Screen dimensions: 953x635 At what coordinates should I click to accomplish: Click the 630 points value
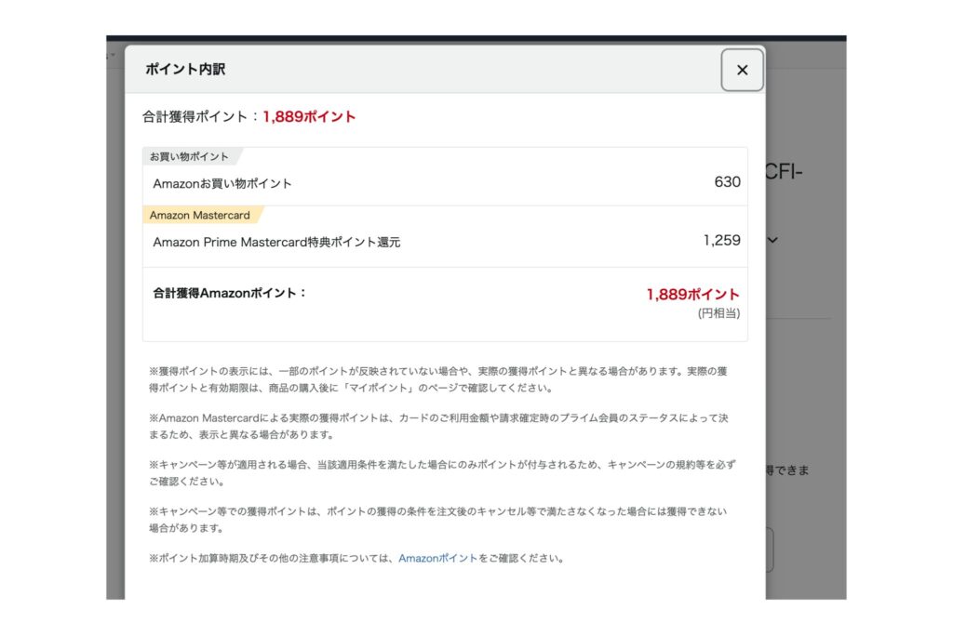tap(727, 182)
